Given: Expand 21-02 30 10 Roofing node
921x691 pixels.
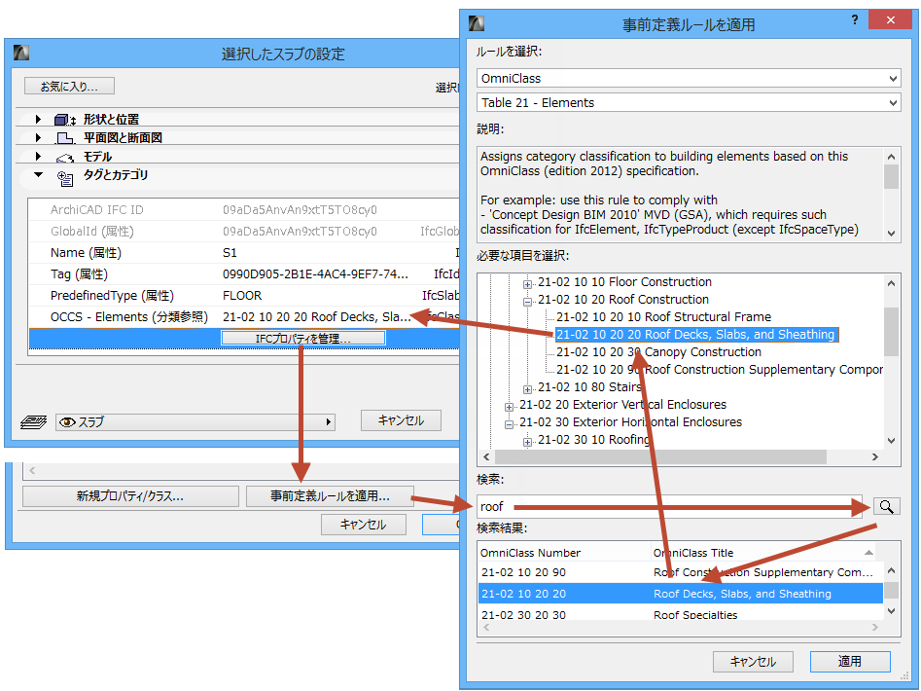Looking at the screenshot, I should tap(527, 442).
